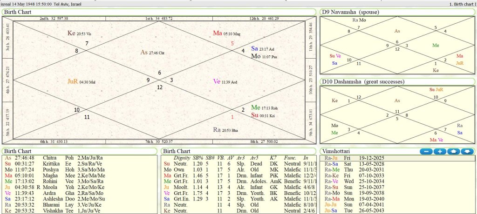Click the minus button in Vimshottari panel
Image resolution: width=477 pixels, height=214 pixels.
point(426,151)
